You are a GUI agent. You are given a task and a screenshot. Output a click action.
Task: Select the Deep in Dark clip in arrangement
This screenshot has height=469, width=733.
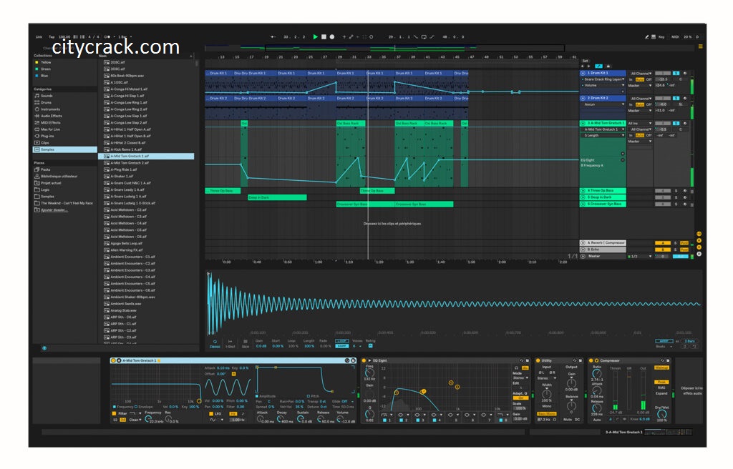point(277,197)
